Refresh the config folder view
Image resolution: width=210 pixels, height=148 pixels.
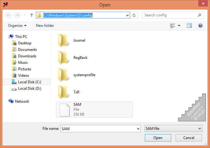pos(134,15)
